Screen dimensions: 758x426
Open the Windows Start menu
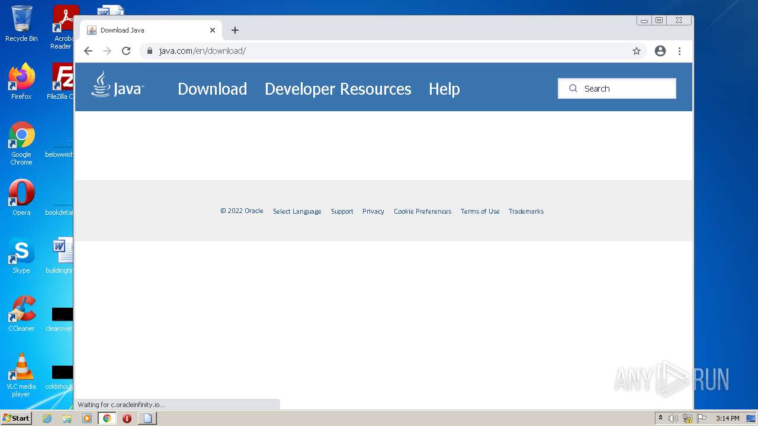16,418
